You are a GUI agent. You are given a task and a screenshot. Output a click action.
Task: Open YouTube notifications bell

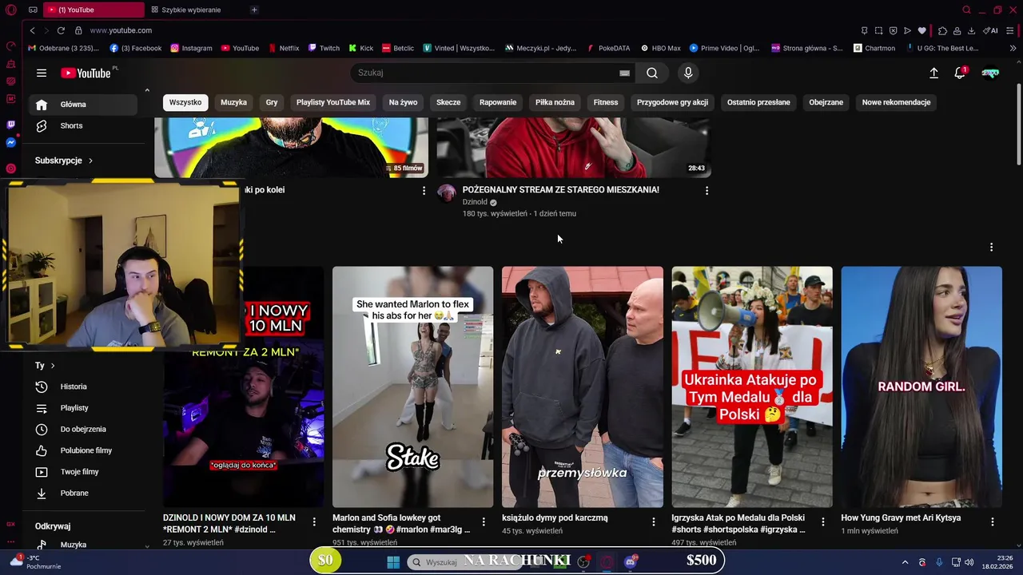[960, 73]
